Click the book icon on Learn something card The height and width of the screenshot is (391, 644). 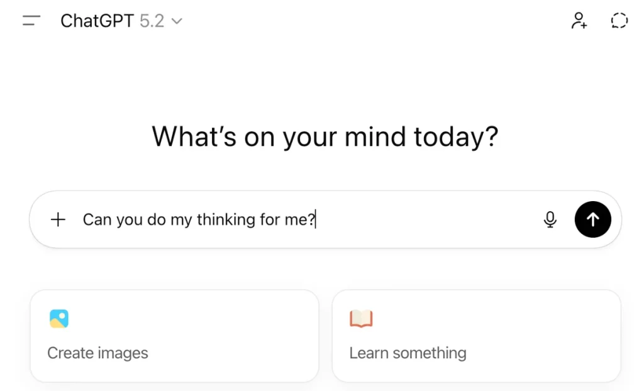(360, 319)
